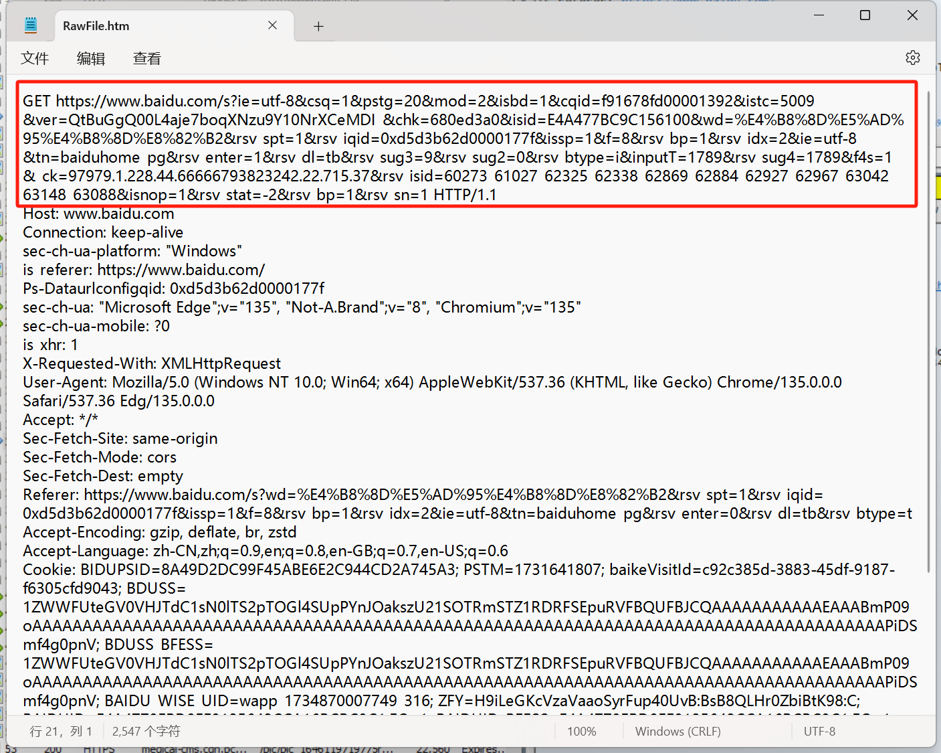Click the 'Cookie: BIDUPSID=' line
The image size is (941, 753).
click(x=459, y=570)
